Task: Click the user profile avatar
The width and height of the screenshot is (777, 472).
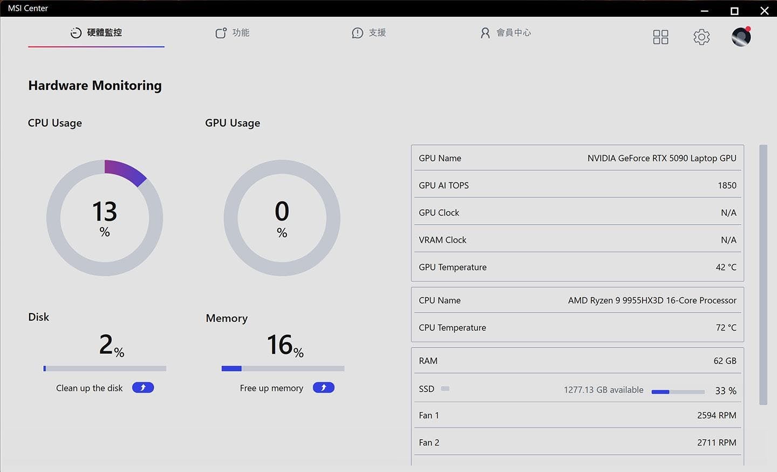Action: pyautogui.click(x=741, y=36)
